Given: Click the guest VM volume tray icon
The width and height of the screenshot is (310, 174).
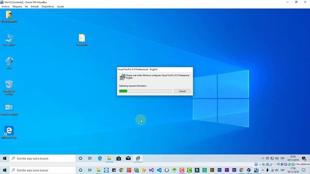Looking at the screenshot, I should pyautogui.click(x=277, y=159).
